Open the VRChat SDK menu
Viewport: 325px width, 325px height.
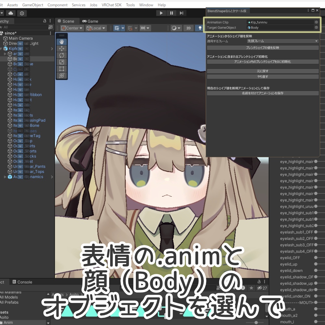click(x=111, y=5)
